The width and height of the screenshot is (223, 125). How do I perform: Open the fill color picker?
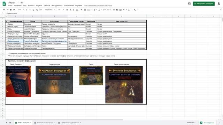pyautogui.click(x=82, y=10)
